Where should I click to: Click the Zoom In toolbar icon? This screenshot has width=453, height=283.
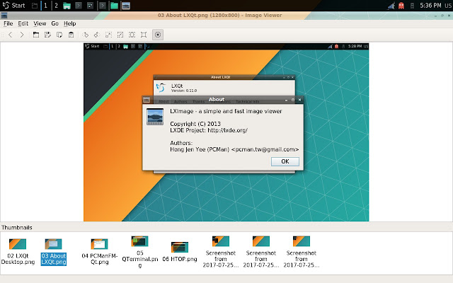[x=108, y=35]
